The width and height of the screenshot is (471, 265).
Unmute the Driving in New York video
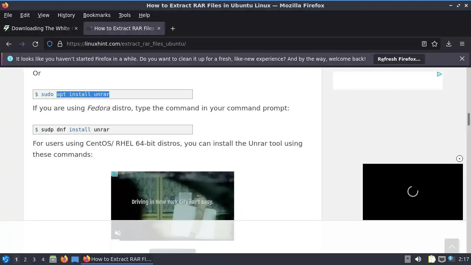118,233
